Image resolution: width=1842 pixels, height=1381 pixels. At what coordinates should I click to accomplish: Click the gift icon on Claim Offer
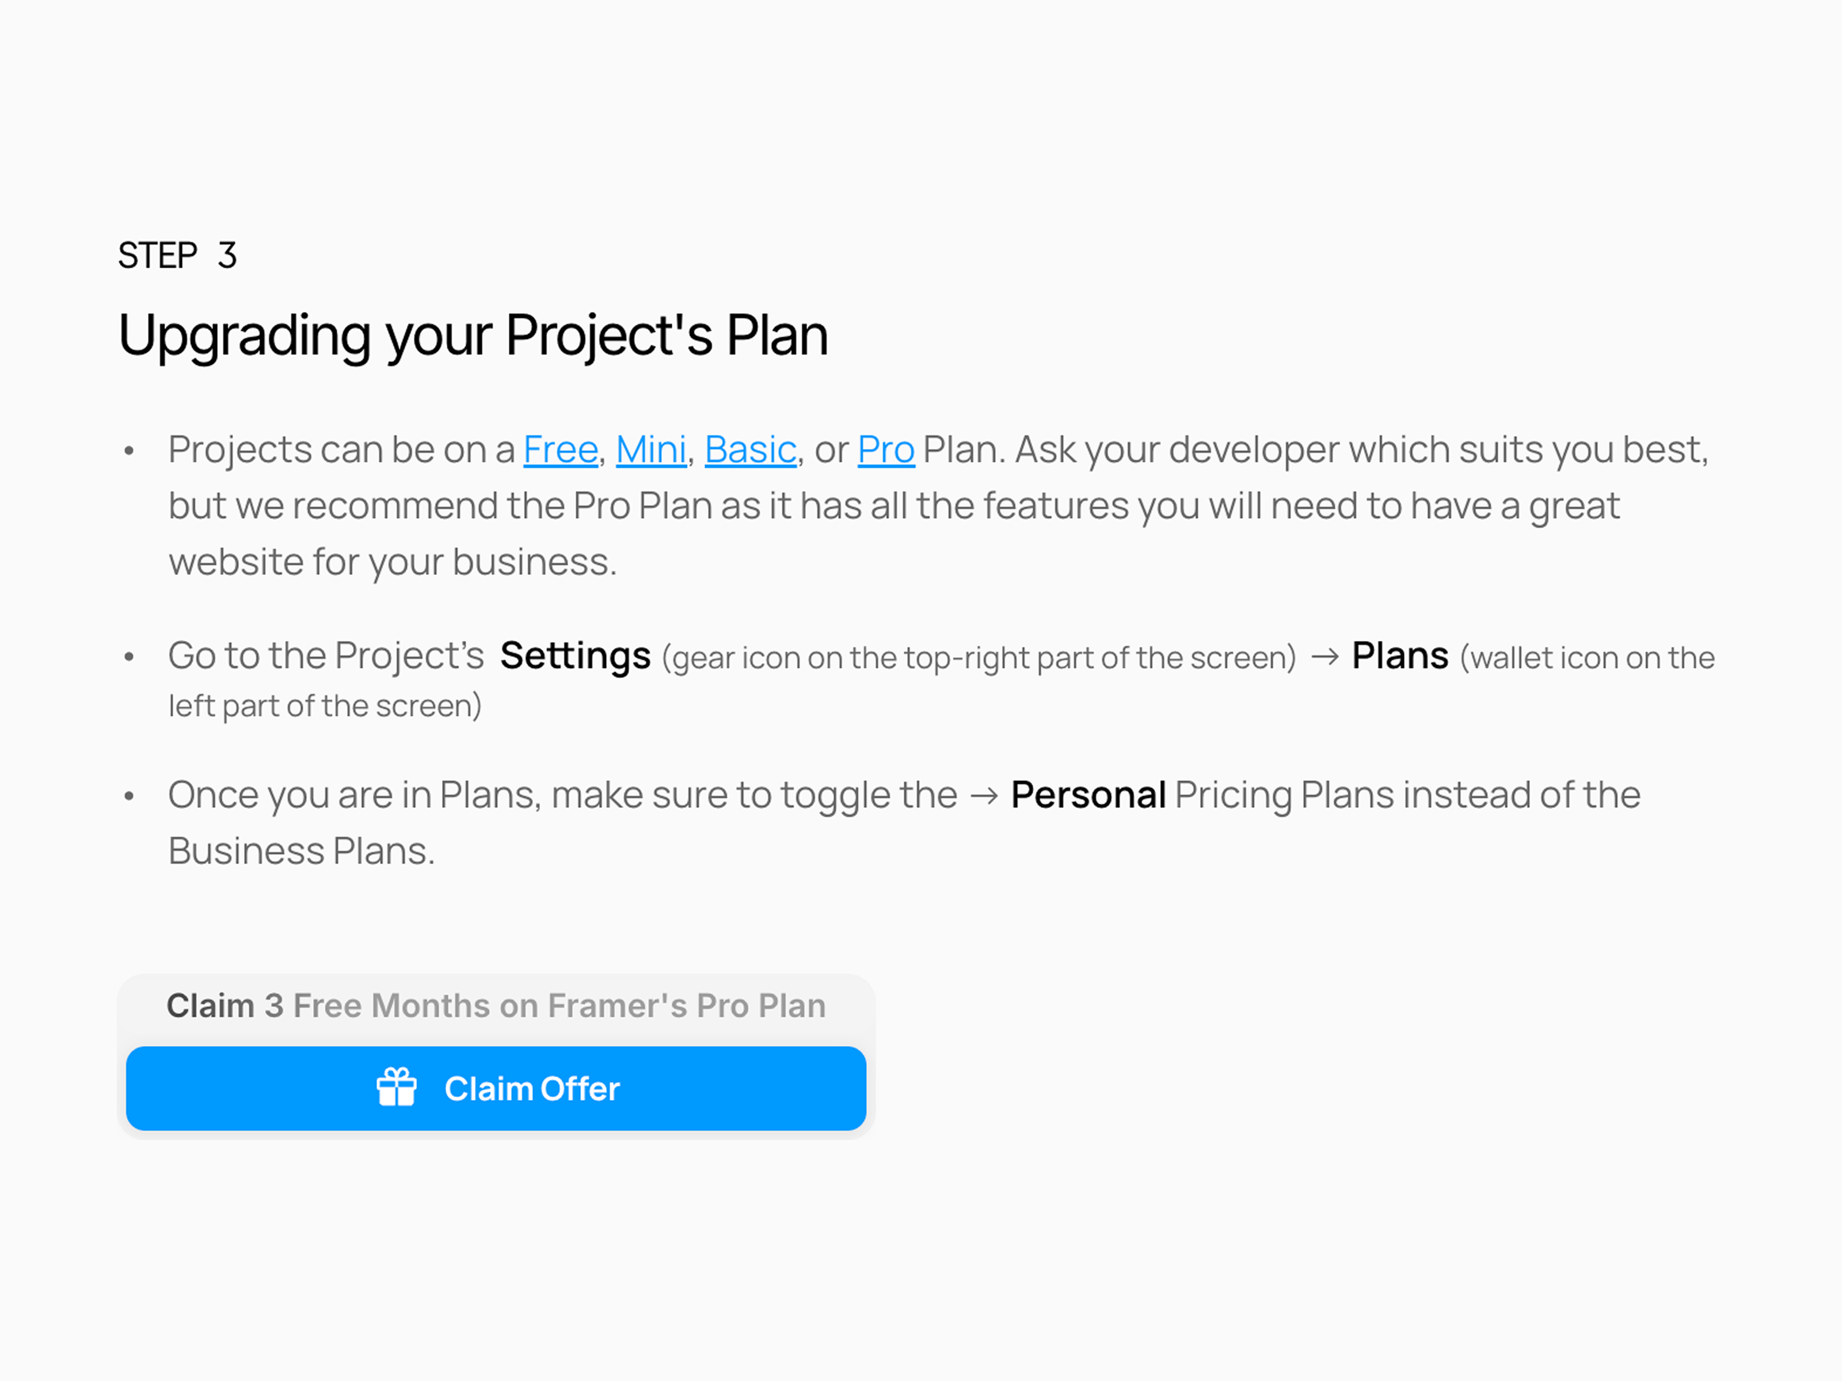pos(397,1087)
